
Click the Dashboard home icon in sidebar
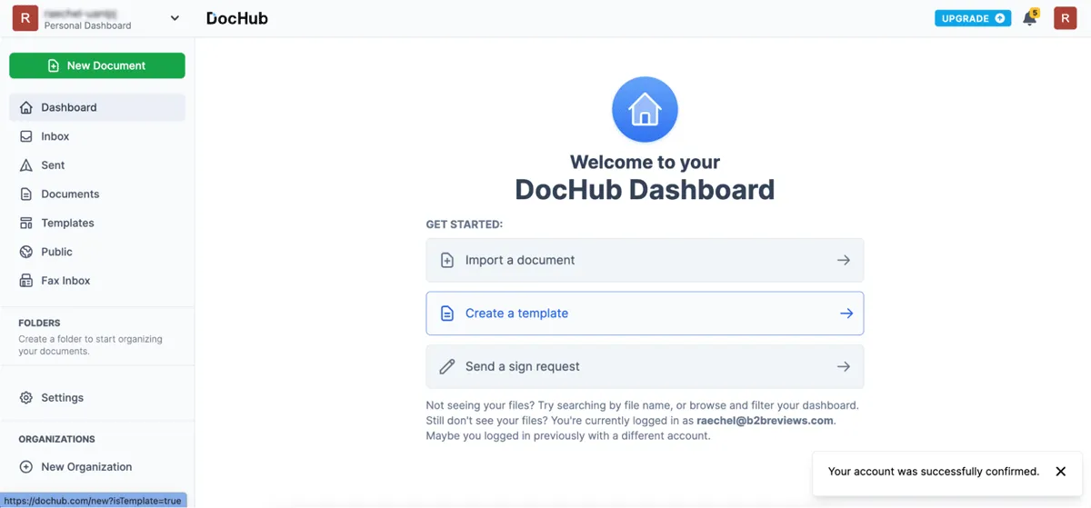point(25,107)
